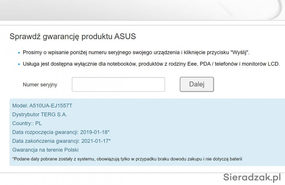This screenshot has height=185, width=285.
Task: Click the 'Numer seryjny' label
Action: [x=40, y=85]
